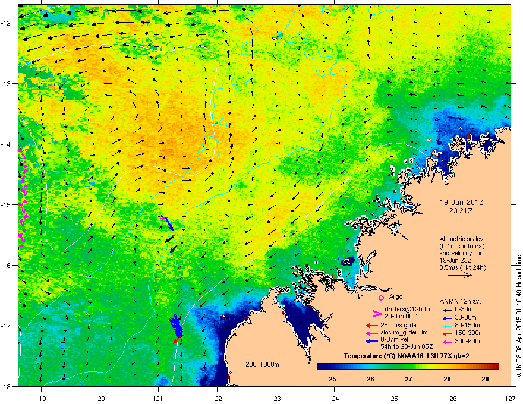The width and height of the screenshot is (523, 404).
Task: Click the magenta drifters chevron legend symbol
Action: click(377, 314)
